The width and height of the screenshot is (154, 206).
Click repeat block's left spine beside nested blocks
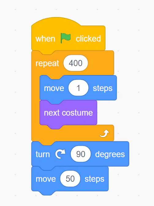click(x=36, y=100)
